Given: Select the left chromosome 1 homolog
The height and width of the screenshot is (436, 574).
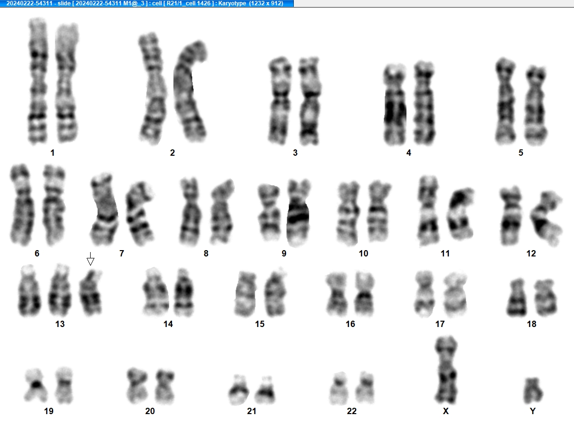Looking at the screenshot, I should (x=38, y=80).
